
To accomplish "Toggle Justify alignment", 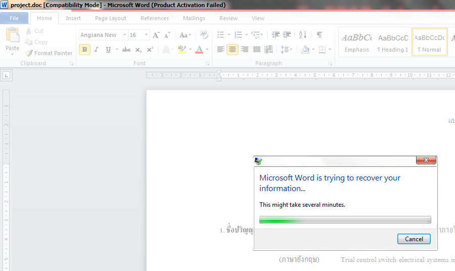I will pyautogui.click(x=257, y=50).
